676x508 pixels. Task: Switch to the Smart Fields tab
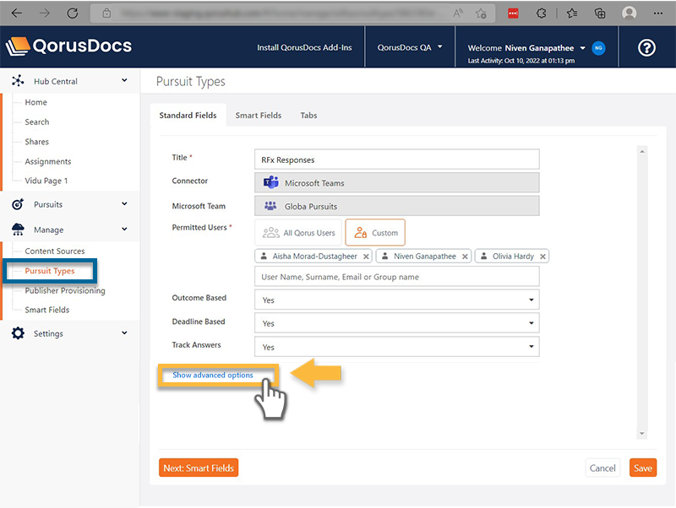(x=259, y=116)
